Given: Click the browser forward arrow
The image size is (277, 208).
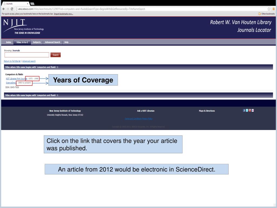Looking at the screenshot, I should click(x=8, y=9).
